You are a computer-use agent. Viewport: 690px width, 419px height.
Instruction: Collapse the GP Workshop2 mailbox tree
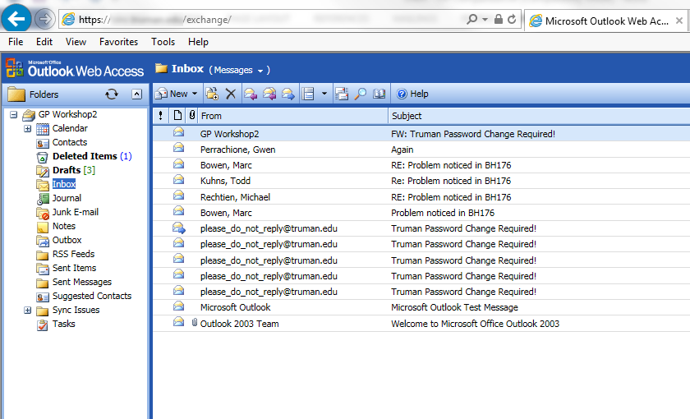(x=14, y=114)
